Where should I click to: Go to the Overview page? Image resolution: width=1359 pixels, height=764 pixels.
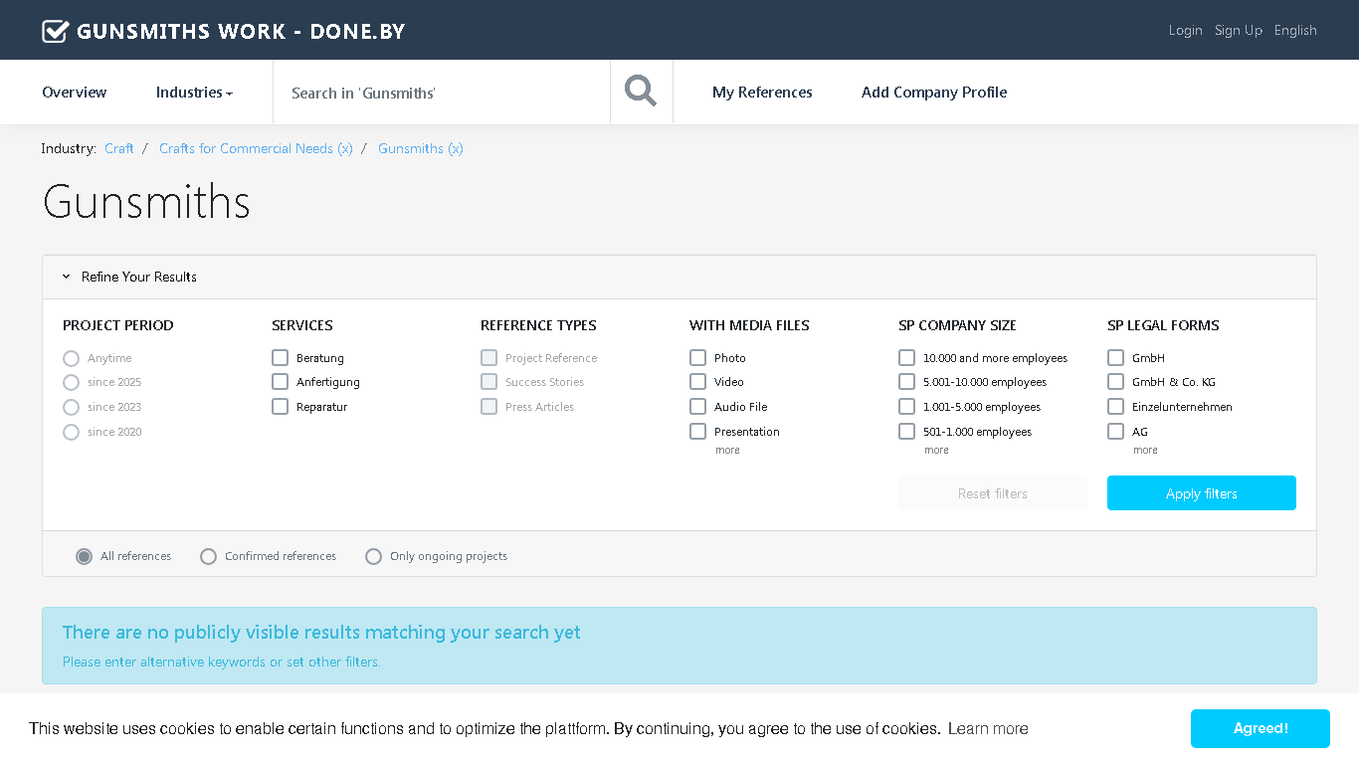point(75,93)
